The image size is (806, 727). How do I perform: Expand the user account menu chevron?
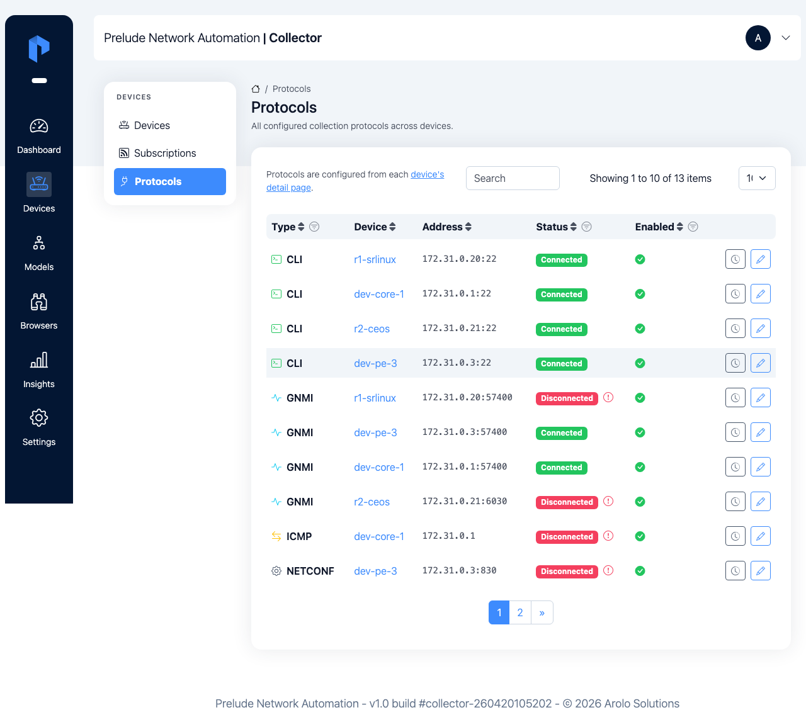click(786, 38)
